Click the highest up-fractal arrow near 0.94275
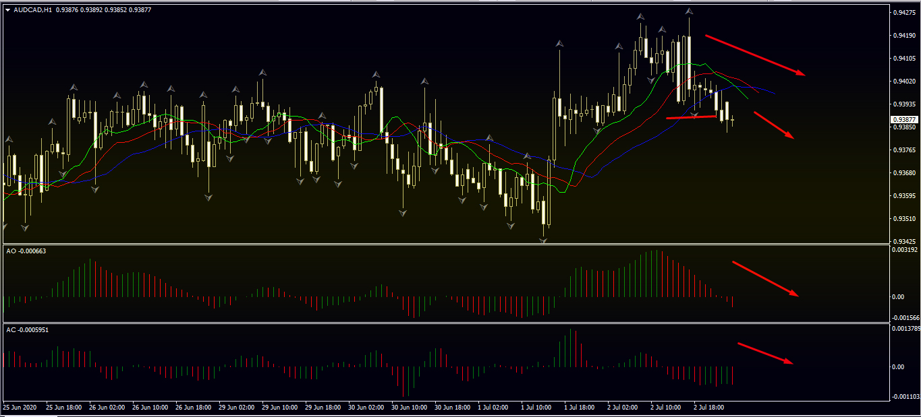Screen dimensions: 921x417 689,11
